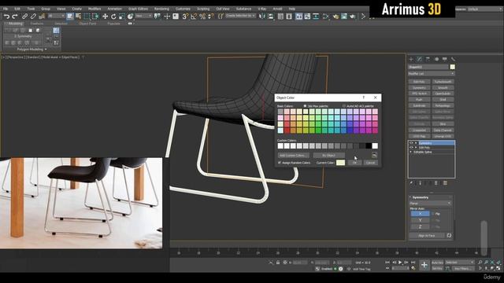Open the Rendering menu
Image resolution: width=504 pixels, height=283 pixels.
coord(161,9)
